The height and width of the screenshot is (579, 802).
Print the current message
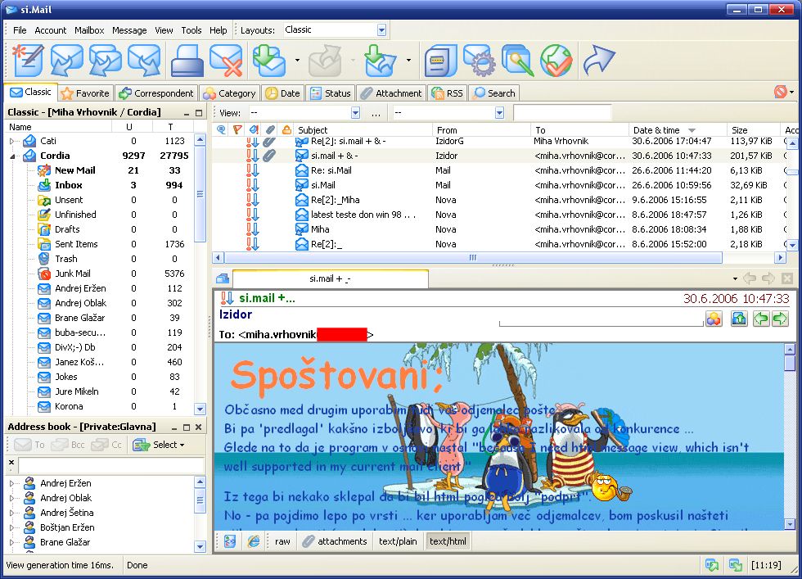pos(186,60)
